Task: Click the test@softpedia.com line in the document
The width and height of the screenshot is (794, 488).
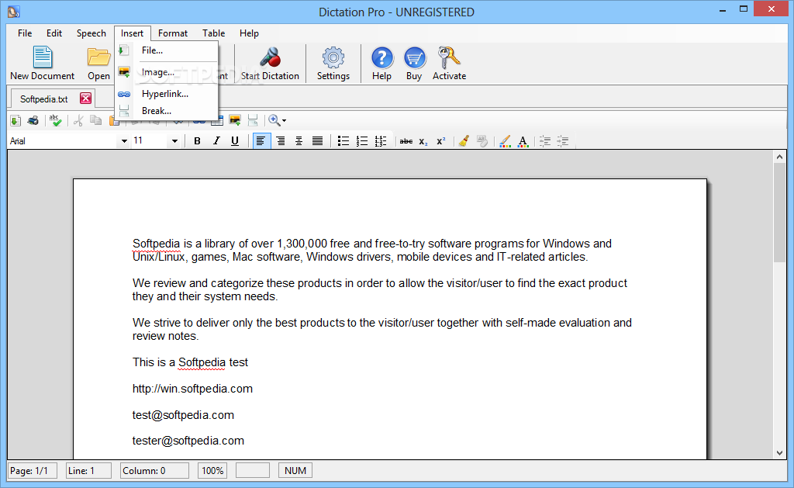Action: click(x=183, y=415)
